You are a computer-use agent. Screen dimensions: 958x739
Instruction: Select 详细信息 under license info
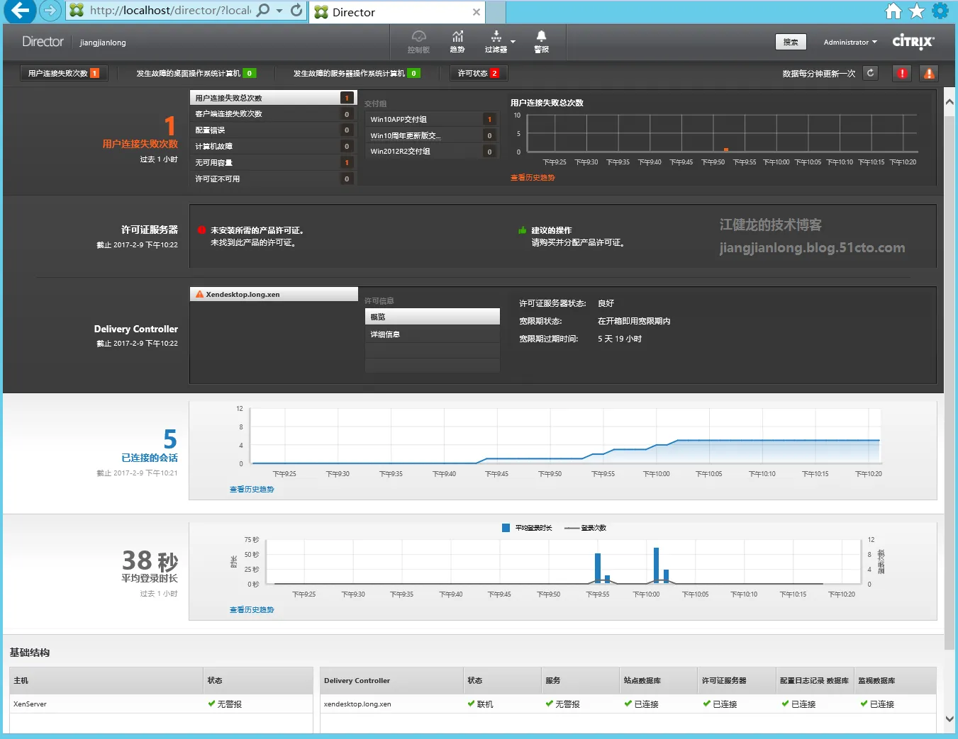point(432,334)
